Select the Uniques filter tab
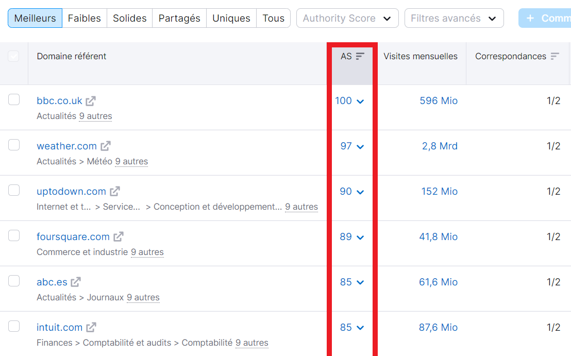This screenshot has width=571, height=356. [231, 18]
